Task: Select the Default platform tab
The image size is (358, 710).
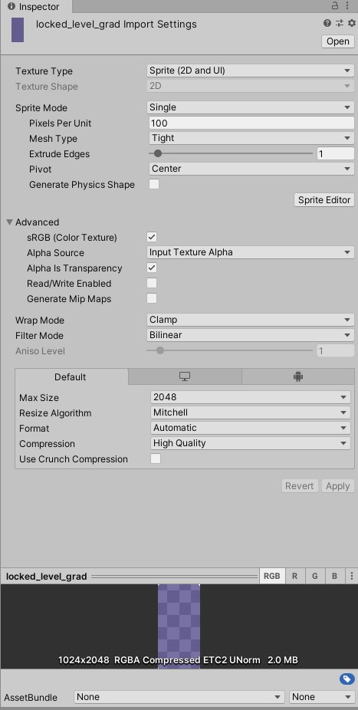Action: [x=71, y=376]
